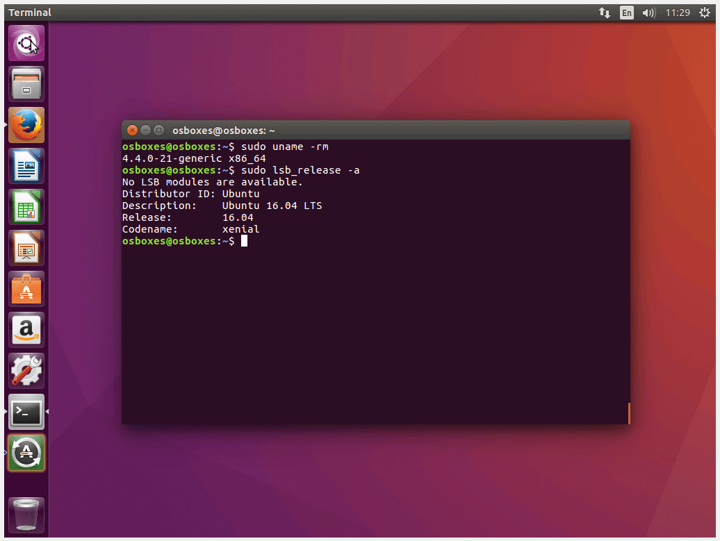The width and height of the screenshot is (720, 541).
Task: Click the terminal cursor after the prompt
Action: [x=245, y=240]
